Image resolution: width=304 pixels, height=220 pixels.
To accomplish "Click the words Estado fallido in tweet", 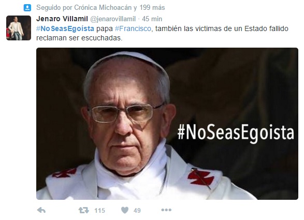I will click(266, 28).
